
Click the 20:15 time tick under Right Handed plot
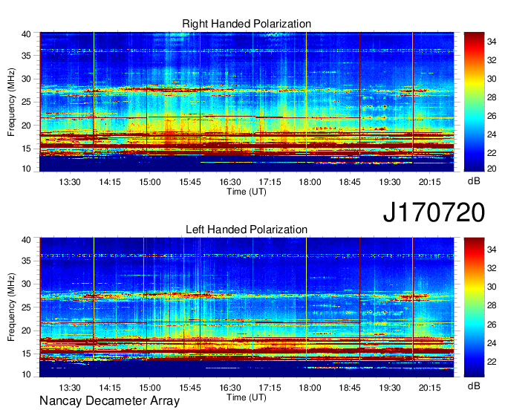pos(430,182)
